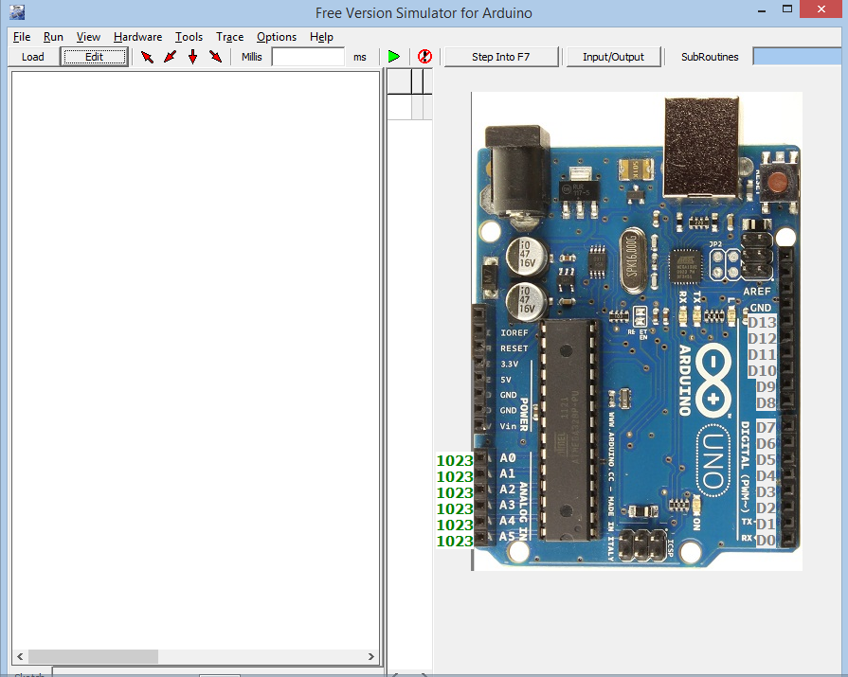Click digital pin D4 label
The image size is (848, 677).
click(x=766, y=476)
